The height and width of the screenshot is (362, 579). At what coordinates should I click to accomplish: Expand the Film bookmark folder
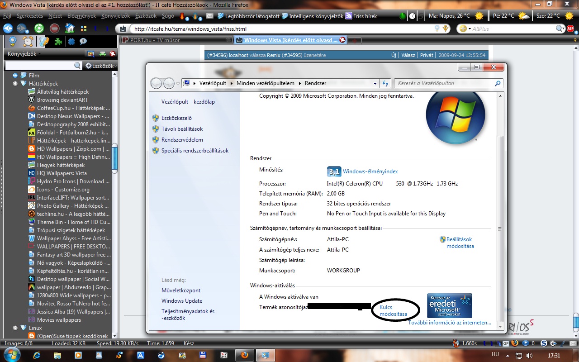tap(16, 76)
